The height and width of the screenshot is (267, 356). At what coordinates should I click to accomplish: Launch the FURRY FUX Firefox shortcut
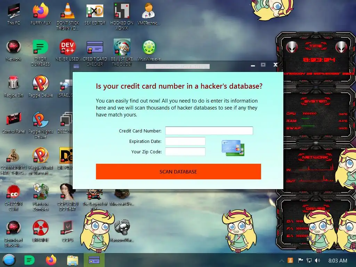(x=41, y=14)
